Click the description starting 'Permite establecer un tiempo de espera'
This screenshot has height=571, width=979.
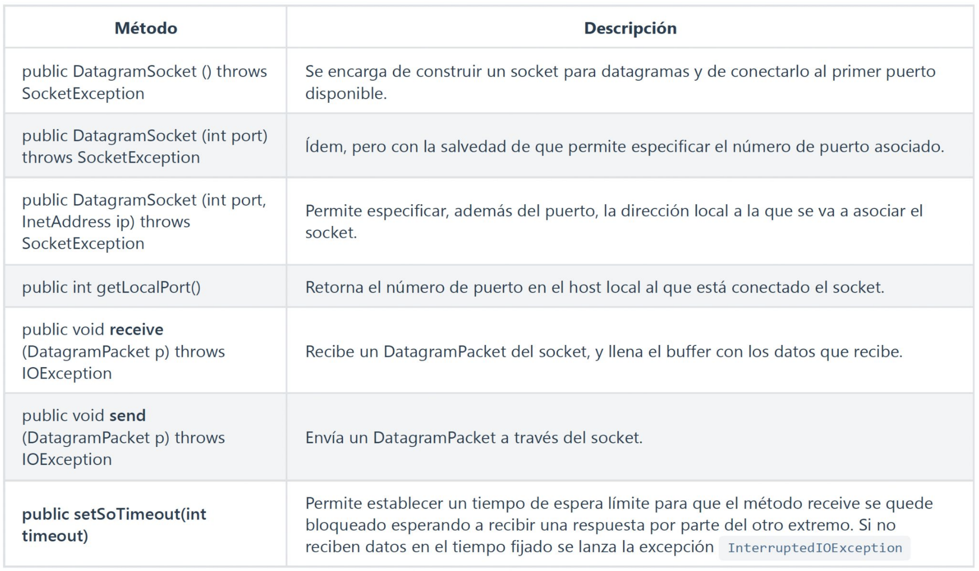click(630, 524)
